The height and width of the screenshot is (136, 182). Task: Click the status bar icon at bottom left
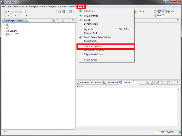click(5, 132)
